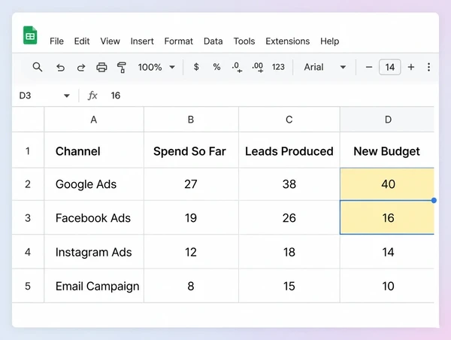Click the select-all corner box
This screenshot has height=340, width=451.
coord(28,120)
